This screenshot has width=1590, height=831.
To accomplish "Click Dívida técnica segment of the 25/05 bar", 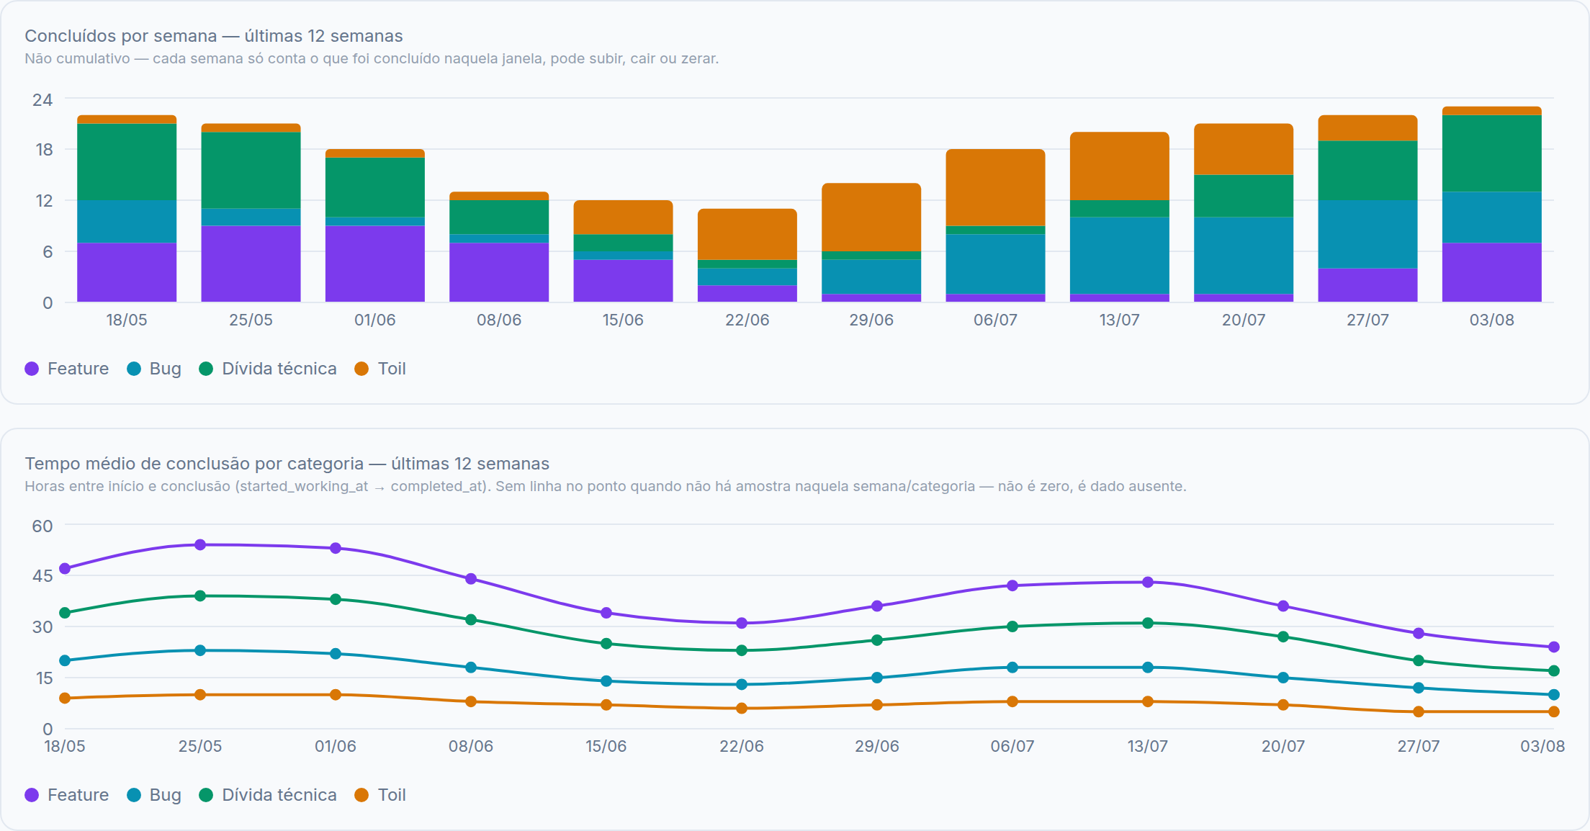I will 251,171.
